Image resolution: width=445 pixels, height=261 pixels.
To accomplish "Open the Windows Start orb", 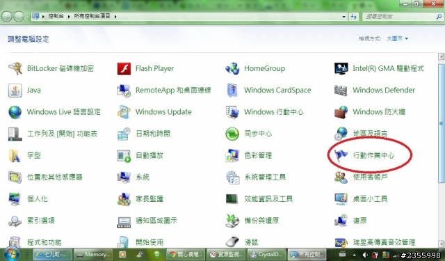I will (x=11, y=254).
